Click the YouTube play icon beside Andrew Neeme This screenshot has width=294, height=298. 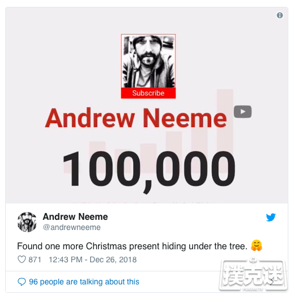(242, 112)
